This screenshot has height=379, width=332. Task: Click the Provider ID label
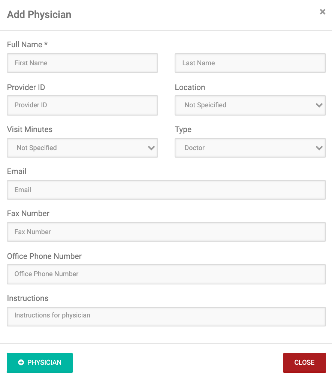[26, 87]
